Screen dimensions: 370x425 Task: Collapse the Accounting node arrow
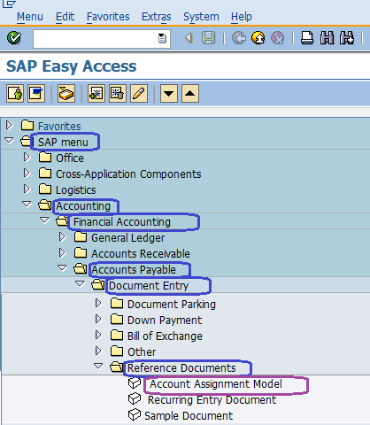tap(27, 205)
